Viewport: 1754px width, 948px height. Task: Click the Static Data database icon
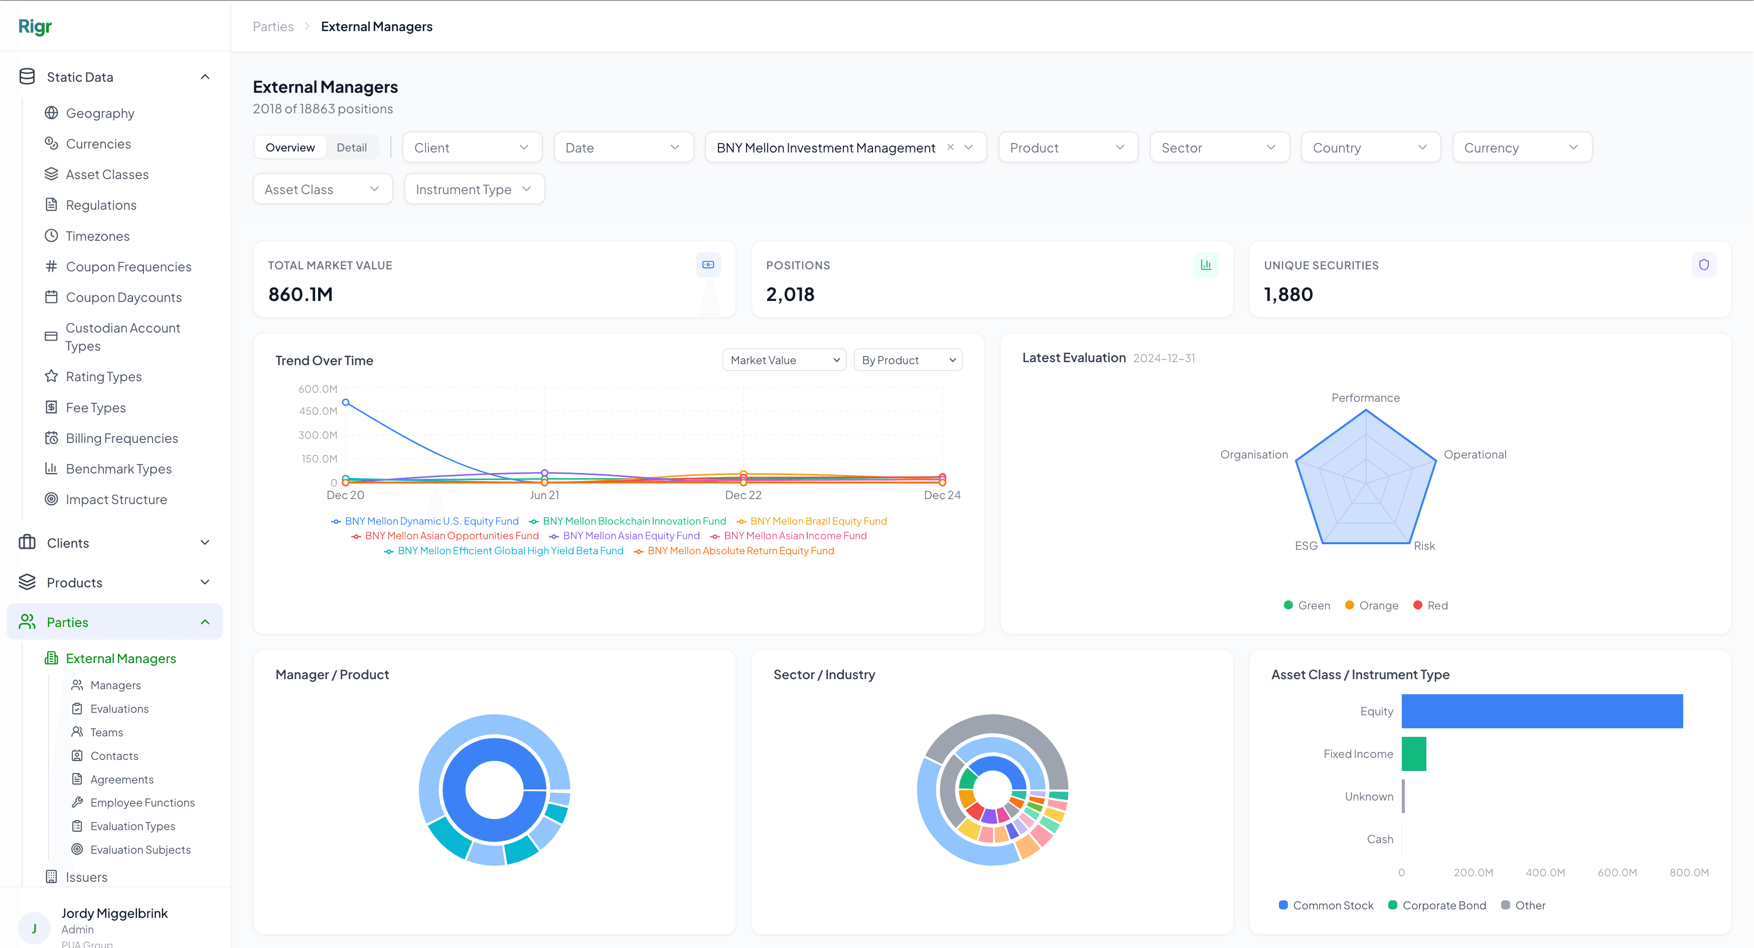tap(27, 77)
